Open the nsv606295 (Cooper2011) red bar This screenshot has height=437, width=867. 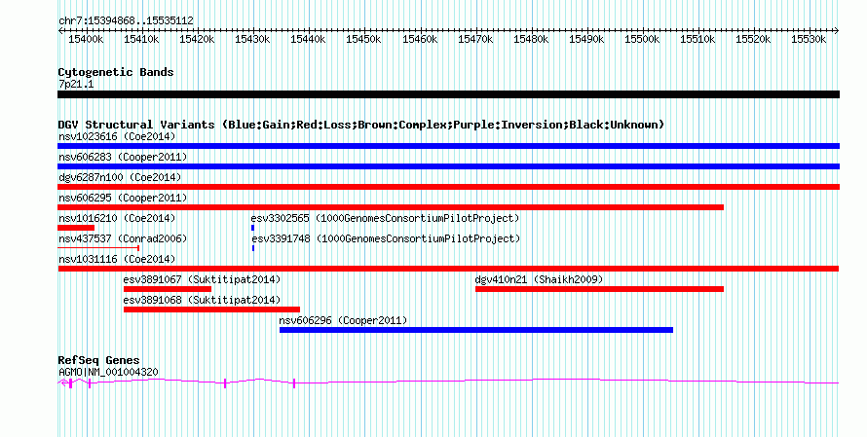(391, 207)
